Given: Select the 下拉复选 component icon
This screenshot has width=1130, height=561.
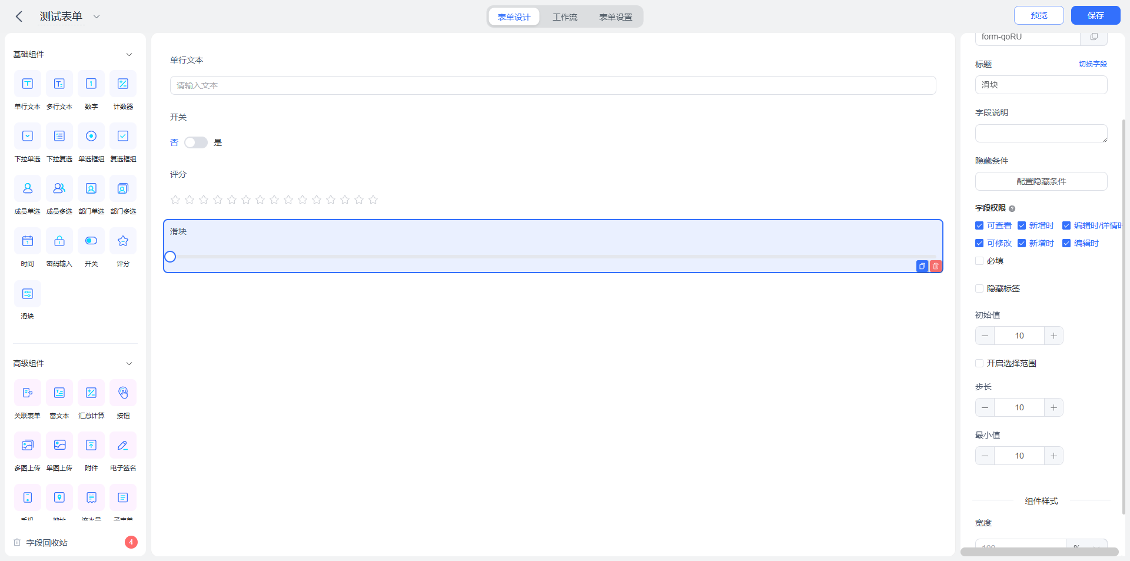Looking at the screenshot, I should click(59, 136).
